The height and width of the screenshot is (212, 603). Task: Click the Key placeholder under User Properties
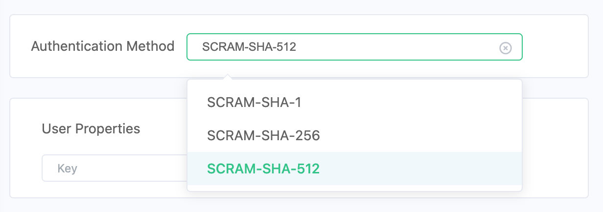click(68, 169)
